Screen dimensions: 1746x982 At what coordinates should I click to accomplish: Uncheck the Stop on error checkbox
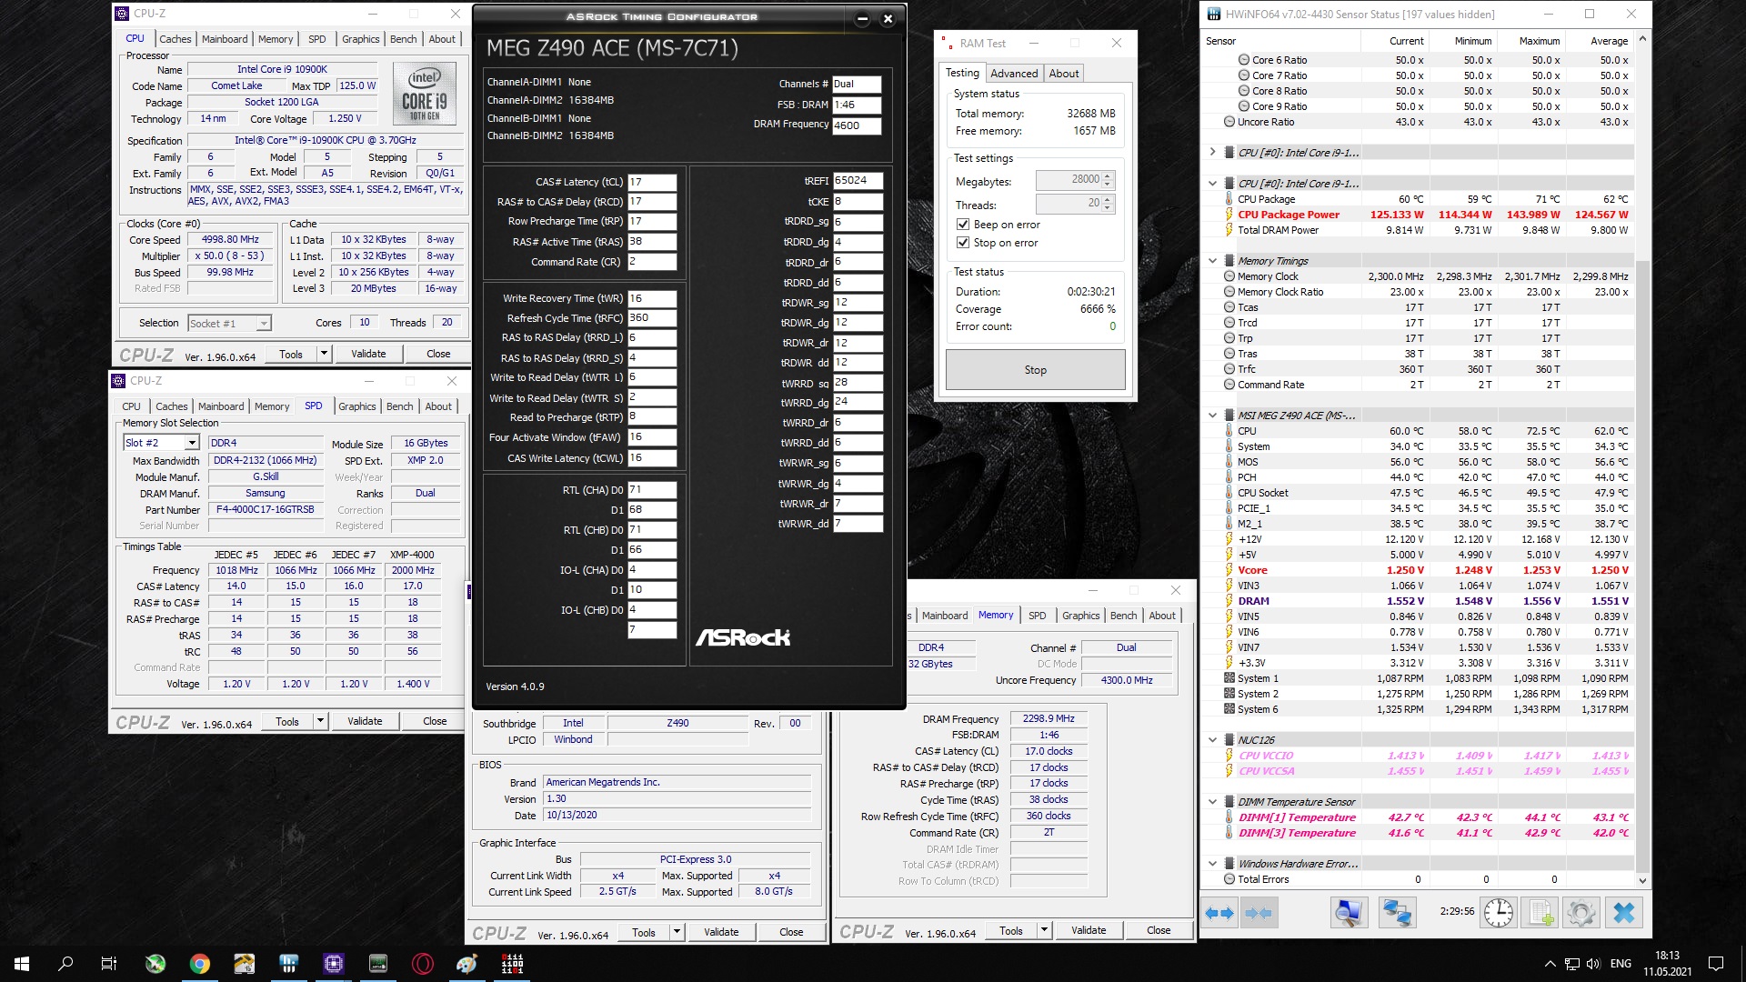coord(963,243)
